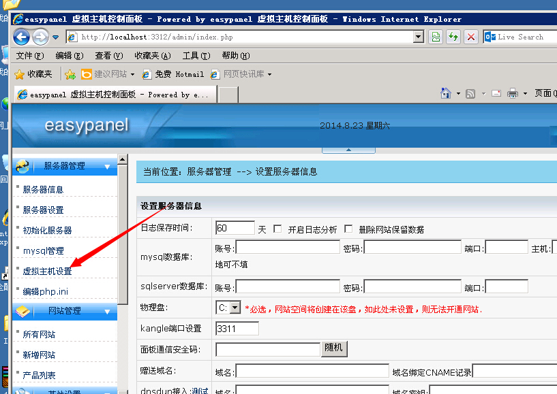Open 服务器设置 in the sidebar
The width and height of the screenshot is (557, 394).
click(x=43, y=210)
